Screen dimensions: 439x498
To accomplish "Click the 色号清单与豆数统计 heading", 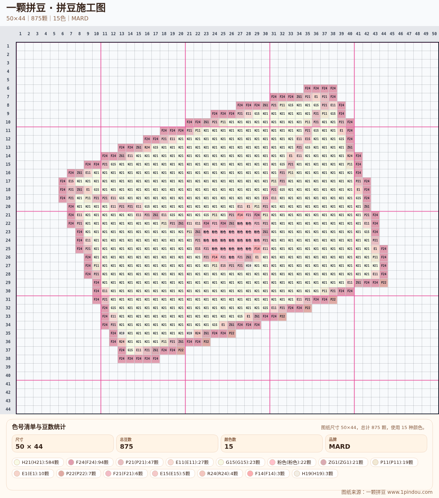I will (x=39, y=427).
